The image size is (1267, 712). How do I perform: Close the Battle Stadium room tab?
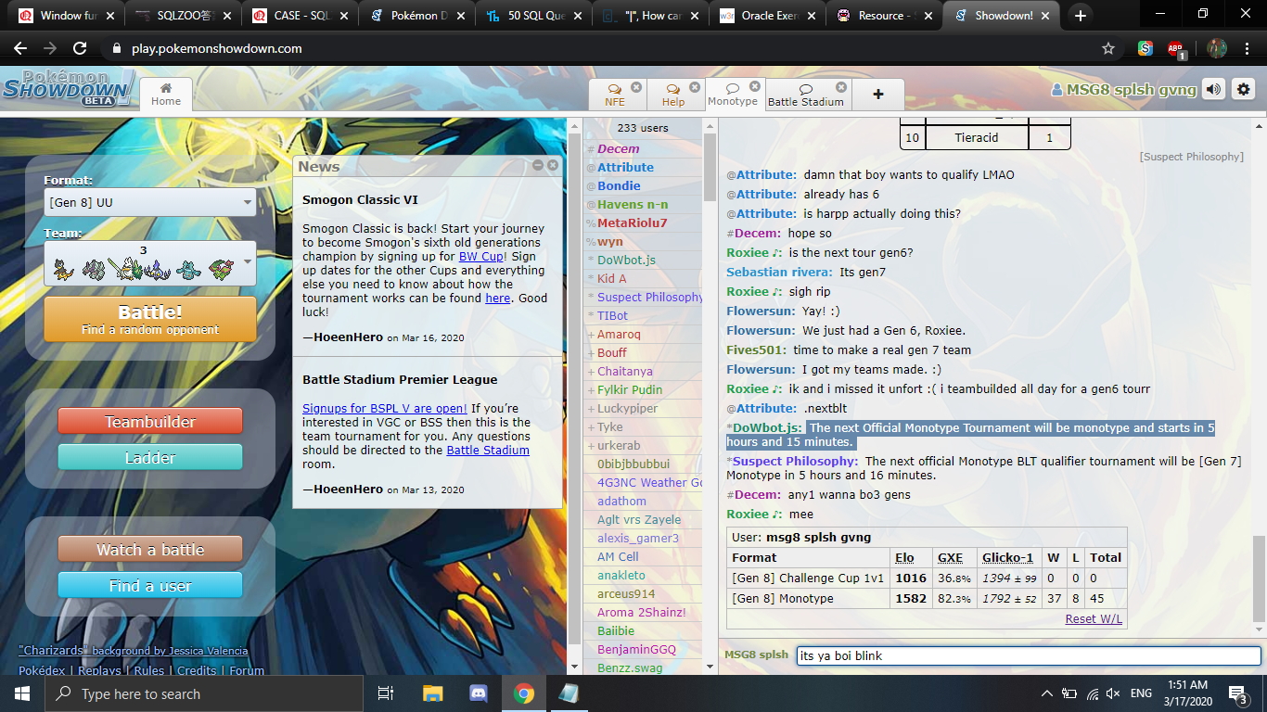point(839,87)
